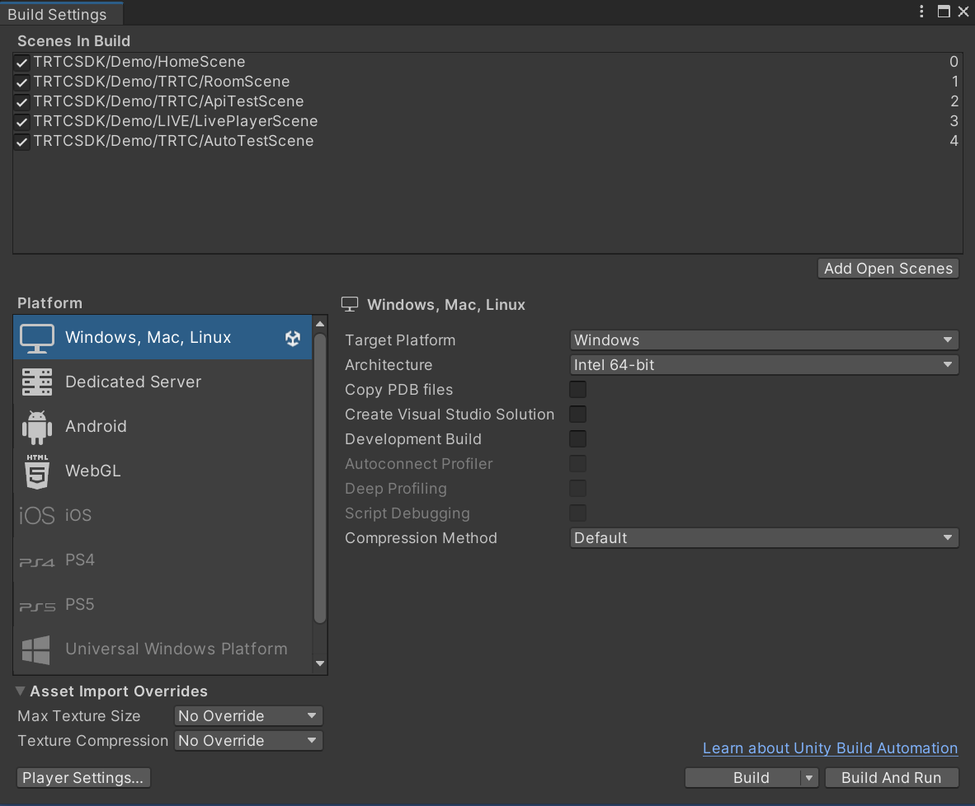975x806 pixels.
Task: Expand the Architecture dropdown
Action: (764, 365)
